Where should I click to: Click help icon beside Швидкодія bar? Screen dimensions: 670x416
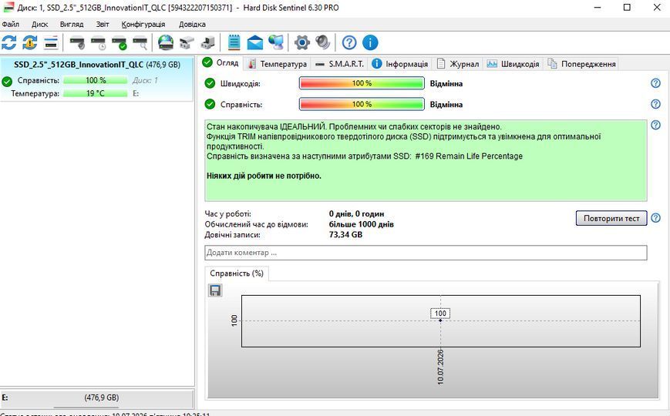pos(655,83)
